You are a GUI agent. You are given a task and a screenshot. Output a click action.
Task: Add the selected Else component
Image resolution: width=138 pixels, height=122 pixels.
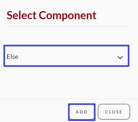[82, 112]
